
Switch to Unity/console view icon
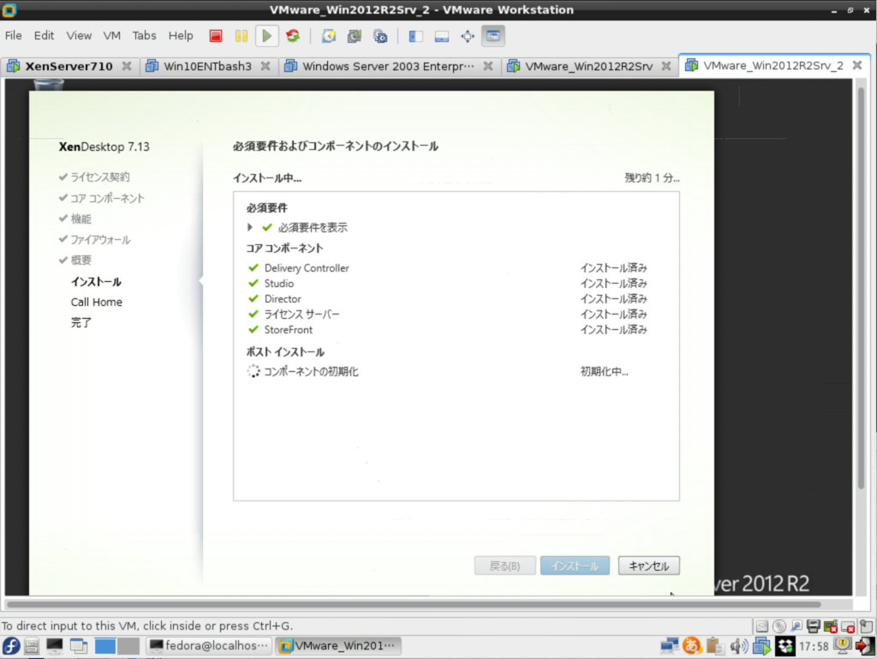tap(493, 36)
